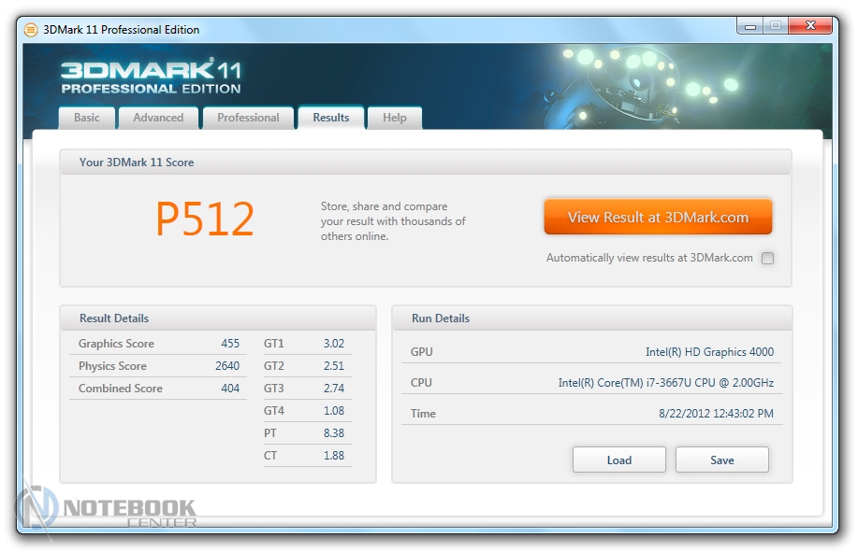
Task: Click the Save button
Action: coord(721,460)
